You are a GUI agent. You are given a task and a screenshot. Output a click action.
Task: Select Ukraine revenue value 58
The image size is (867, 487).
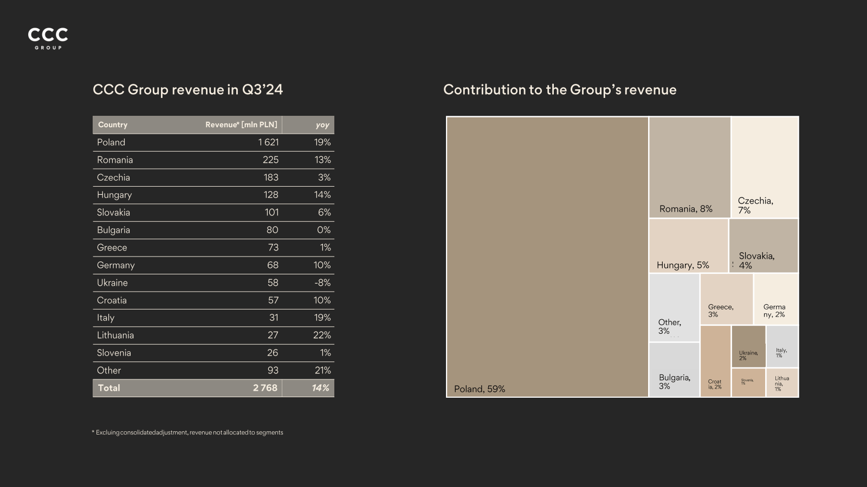pos(273,283)
